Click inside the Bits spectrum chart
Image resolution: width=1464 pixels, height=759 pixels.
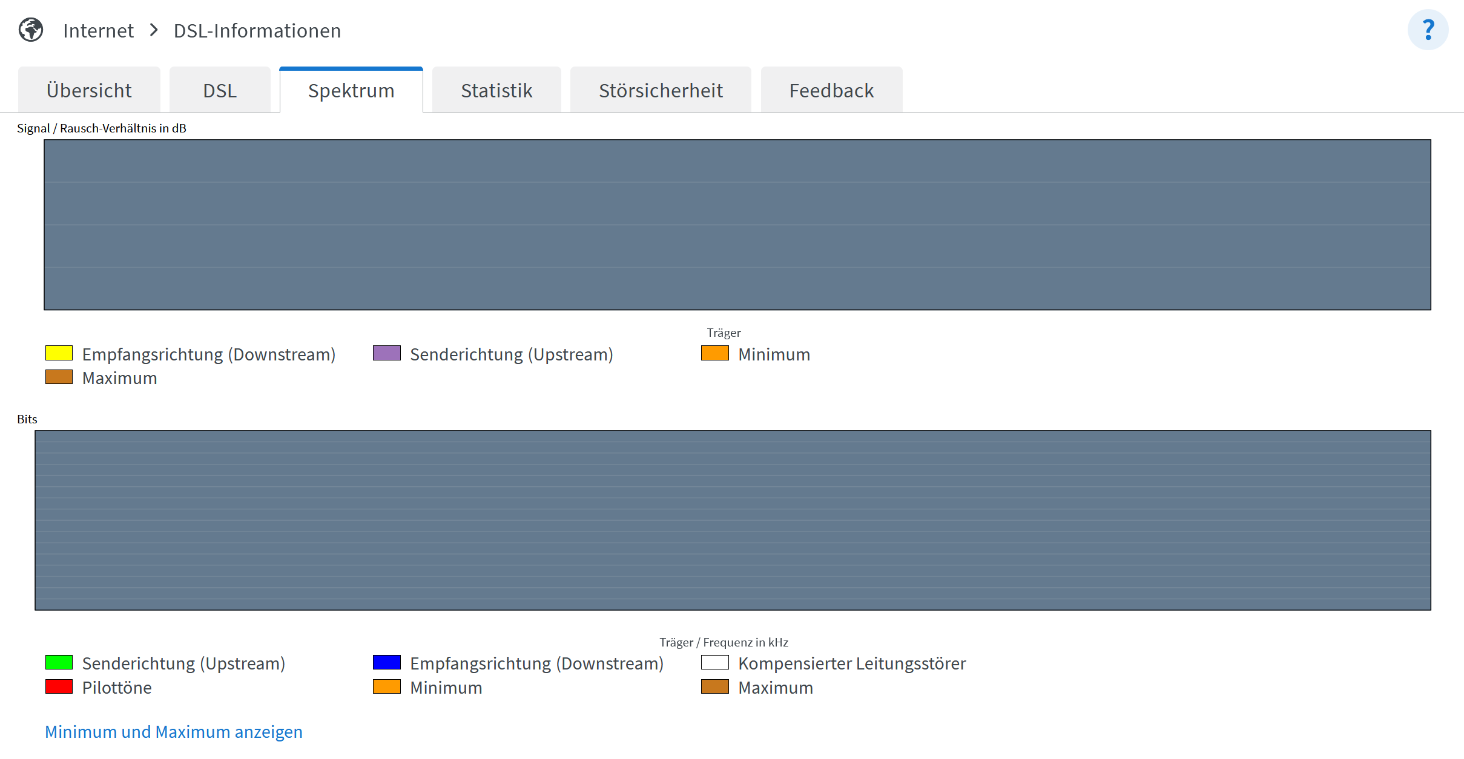(x=733, y=520)
